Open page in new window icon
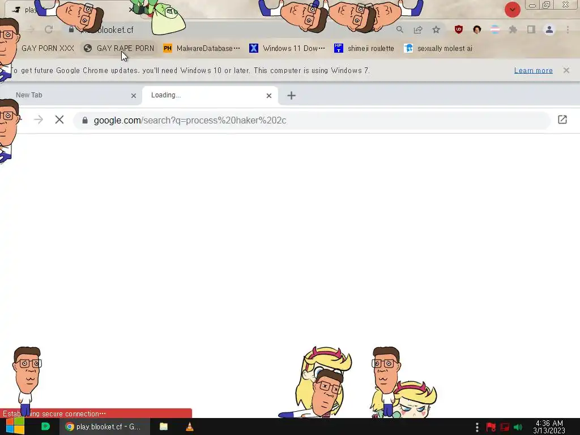 (562, 120)
